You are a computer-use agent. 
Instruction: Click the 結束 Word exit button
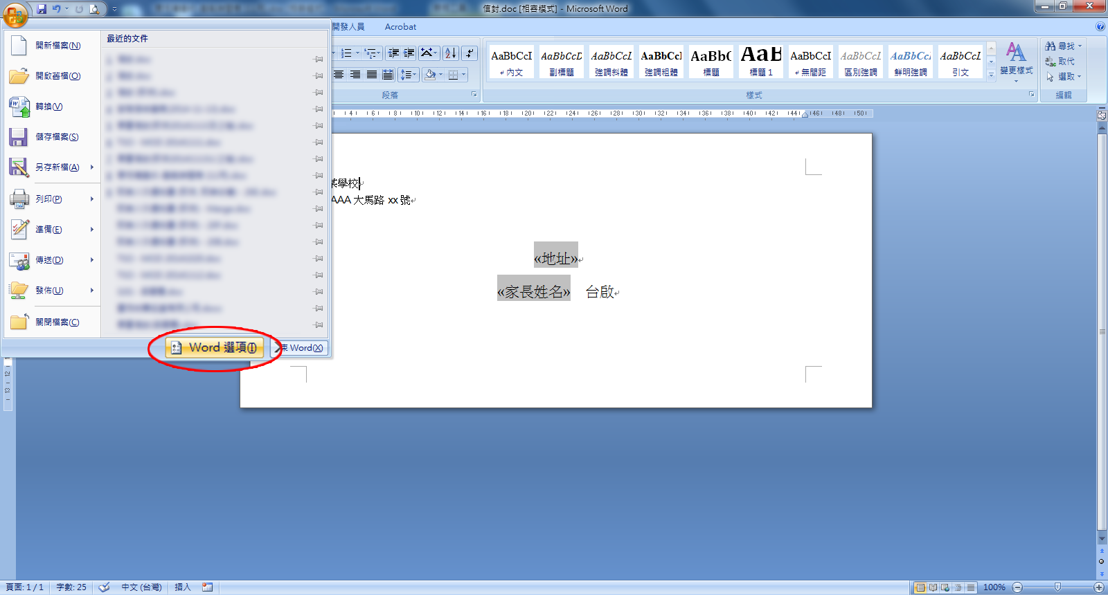[300, 348]
